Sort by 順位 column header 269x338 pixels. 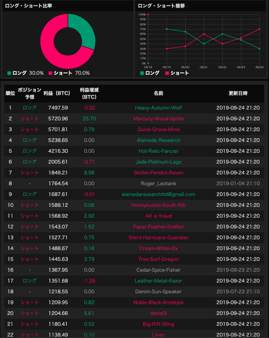(x=10, y=93)
